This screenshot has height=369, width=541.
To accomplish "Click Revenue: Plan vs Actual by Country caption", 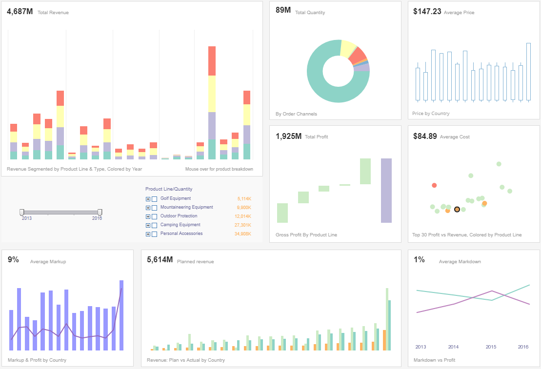I will (186, 360).
